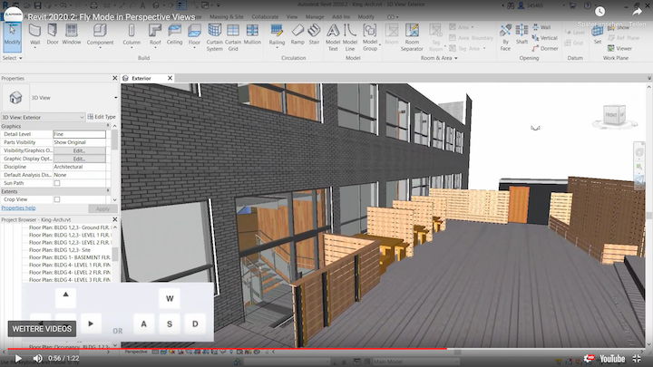Open the Component tool

click(x=100, y=35)
